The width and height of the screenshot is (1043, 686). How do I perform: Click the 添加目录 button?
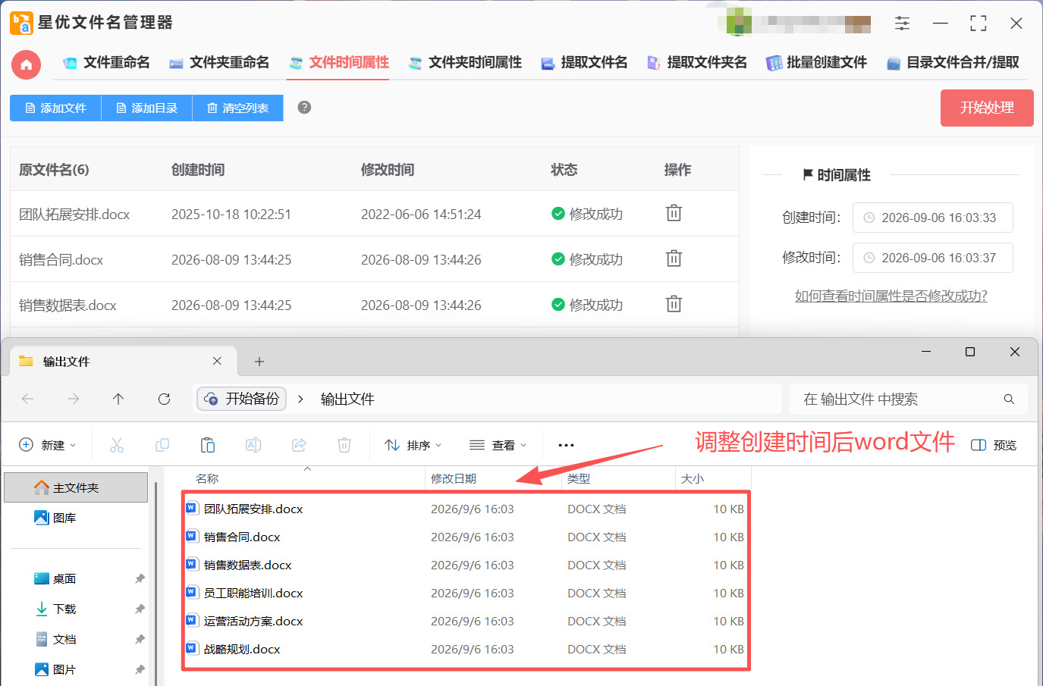click(x=146, y=108)
